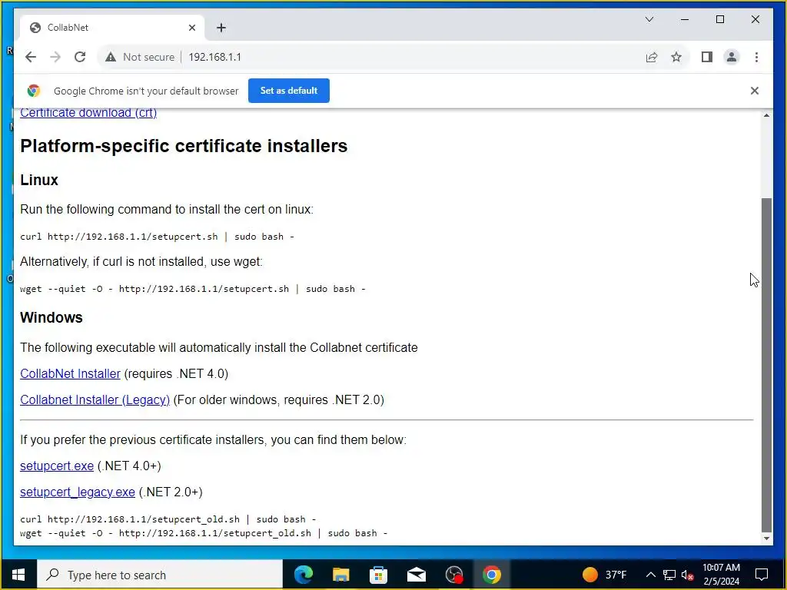This screenshot has height=590, width=787.
Task: Click the wget --quiet setupcert.sh command
Action: pos(193,289)
